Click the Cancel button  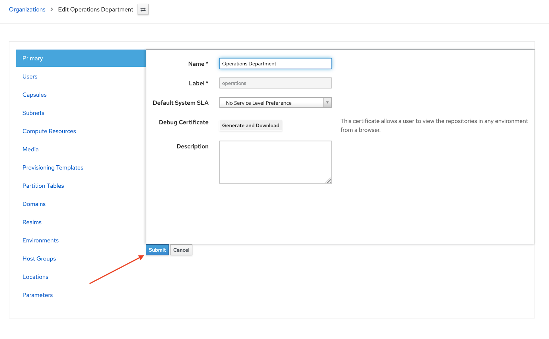[181, 250]
